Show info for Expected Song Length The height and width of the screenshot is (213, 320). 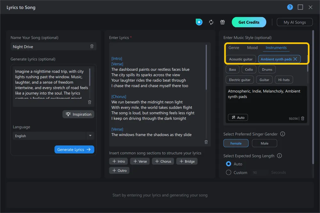click(279, 156)
